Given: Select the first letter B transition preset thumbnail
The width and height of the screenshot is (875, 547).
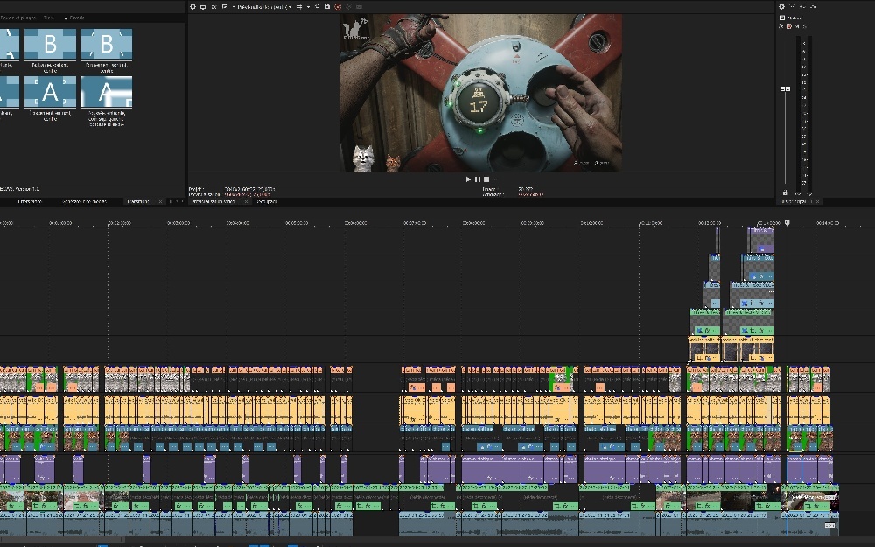Looking at the screenshot, I should [49, 44].
